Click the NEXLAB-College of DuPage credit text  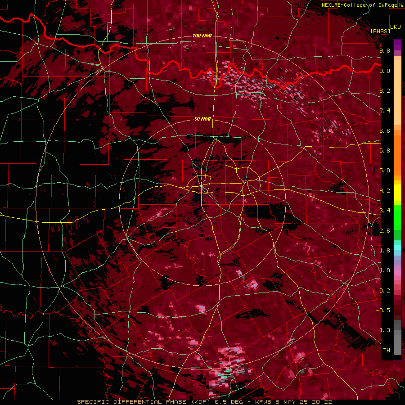click(x=360, y=5)
